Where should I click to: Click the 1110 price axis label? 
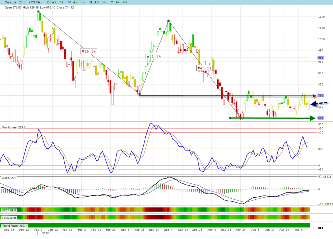point(321,28)
